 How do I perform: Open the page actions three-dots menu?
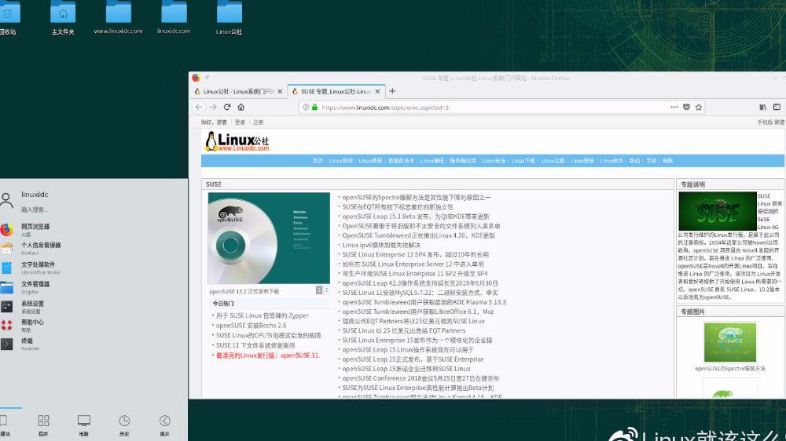click(674, 108)
